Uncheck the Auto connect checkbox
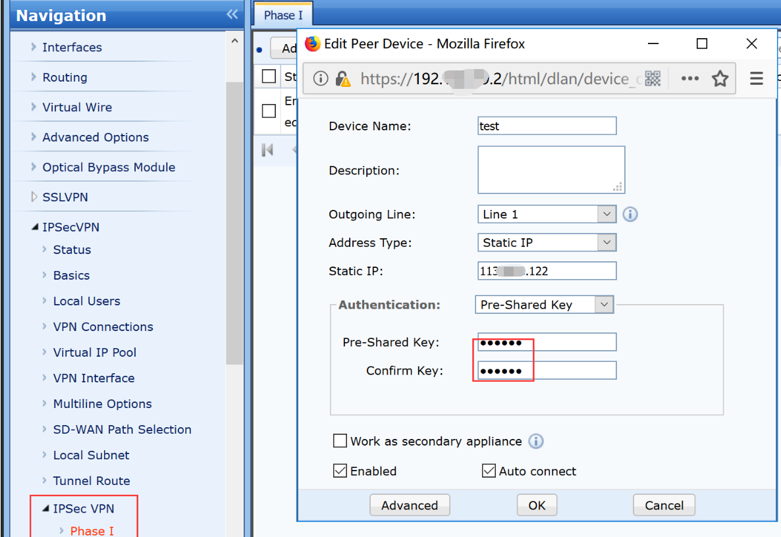Image resolution: width=781 pixels, height=537 pixels. pyautogui.click(x=489, y=471)
